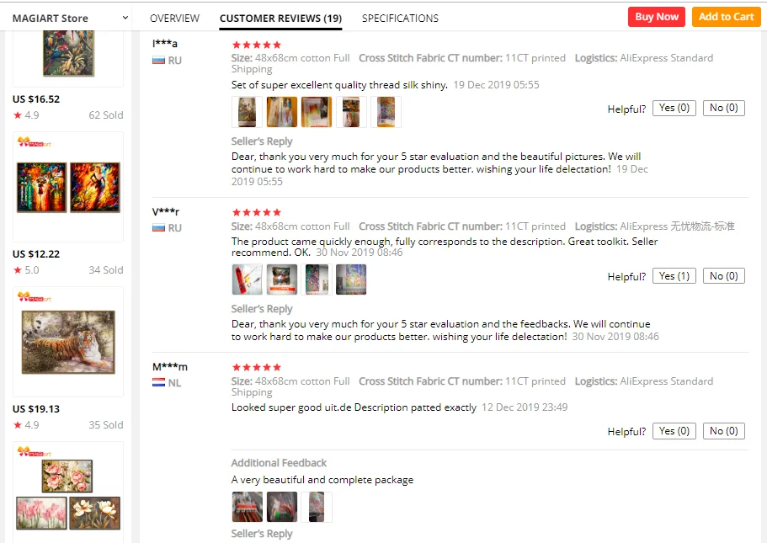Open fourth photo in V***r's review

351,279
